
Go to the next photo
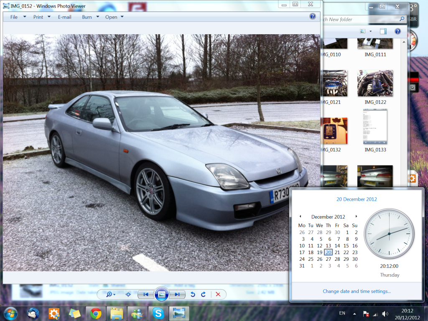click(177, 294)
